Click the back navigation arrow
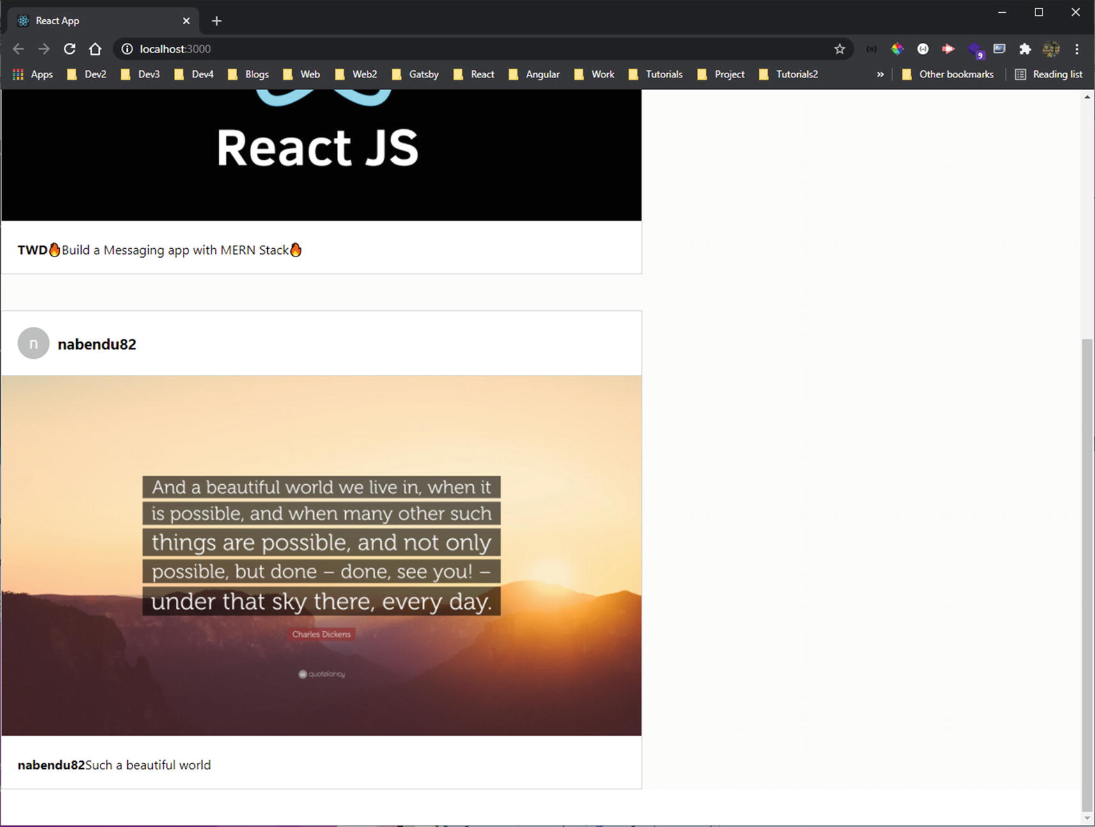Screen dimensions: 1095x827 (19, 49)
